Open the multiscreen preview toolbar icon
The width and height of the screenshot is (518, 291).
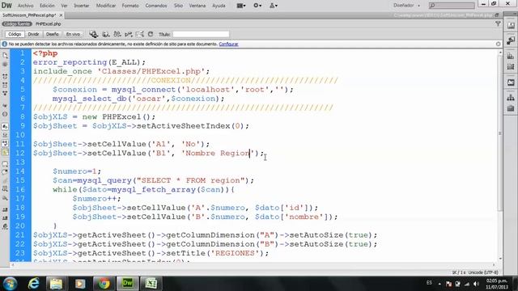[94, 34]
